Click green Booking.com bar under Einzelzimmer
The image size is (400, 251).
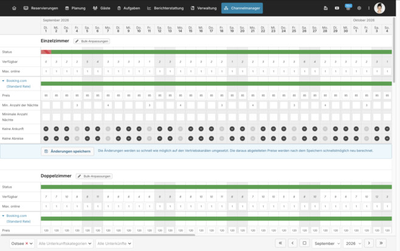(x=216, y=83)
